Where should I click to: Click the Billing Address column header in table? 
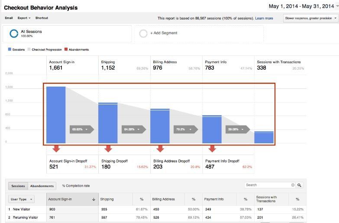pyautogui.click(x=168, y=199)
